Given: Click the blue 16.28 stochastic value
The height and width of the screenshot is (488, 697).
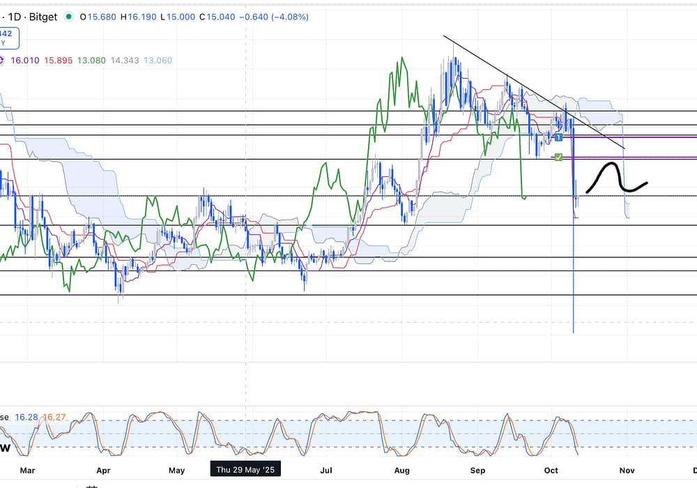Looking at the screenshot, I should (26, 417).
